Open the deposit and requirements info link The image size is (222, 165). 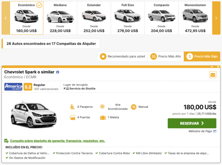click(58, 141)
